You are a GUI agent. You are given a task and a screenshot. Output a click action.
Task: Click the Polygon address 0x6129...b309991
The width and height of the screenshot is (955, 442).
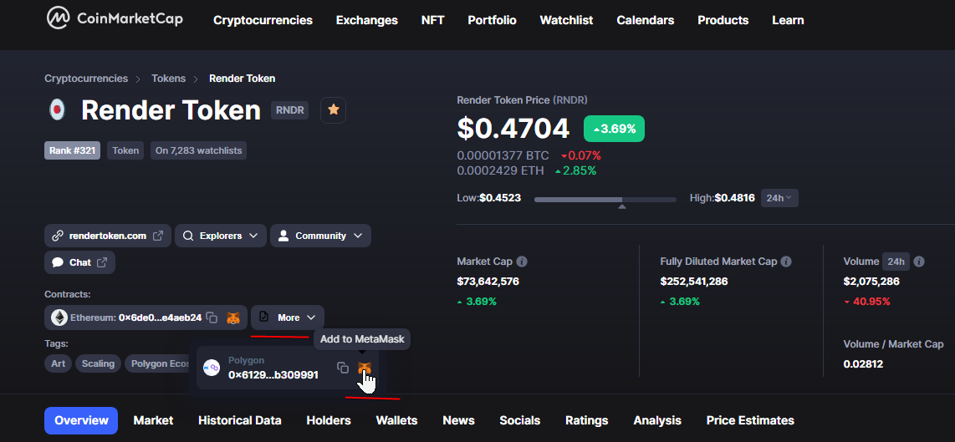coord(273,375)
